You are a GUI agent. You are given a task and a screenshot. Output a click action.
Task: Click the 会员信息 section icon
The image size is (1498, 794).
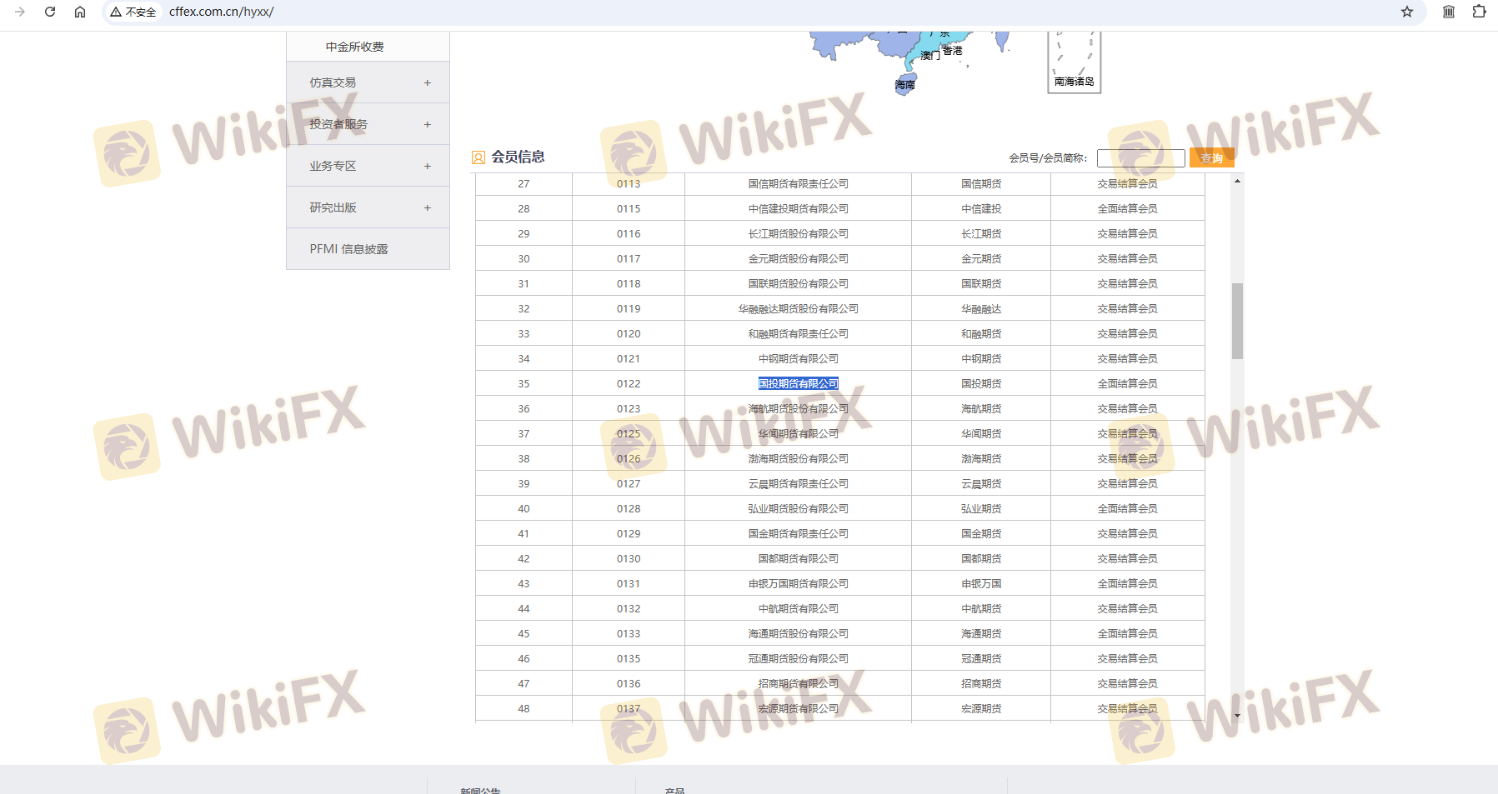(x=478, y=157)
